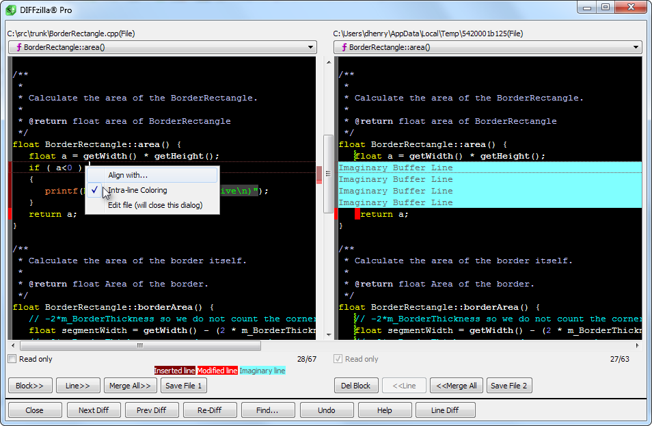Click the Del Block button
Image resolution: width=652 pixels, height=426 pixels.
[x=355, y=386]
